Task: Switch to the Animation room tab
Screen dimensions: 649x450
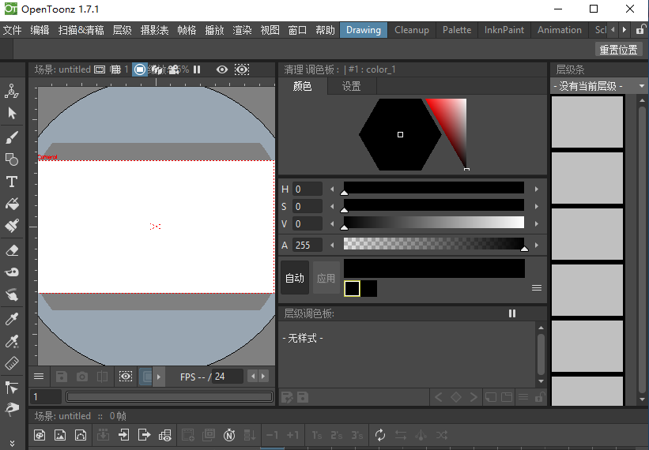Action: pyautogui.click(x=559, y=30)
